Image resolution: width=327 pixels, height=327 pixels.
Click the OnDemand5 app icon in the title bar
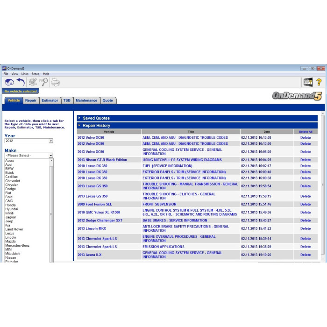[4, 68]
